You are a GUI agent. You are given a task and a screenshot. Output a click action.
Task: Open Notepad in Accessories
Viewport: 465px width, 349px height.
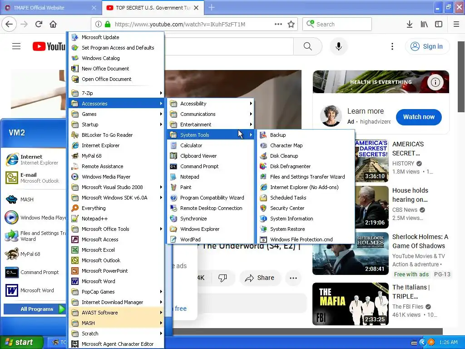211,177
